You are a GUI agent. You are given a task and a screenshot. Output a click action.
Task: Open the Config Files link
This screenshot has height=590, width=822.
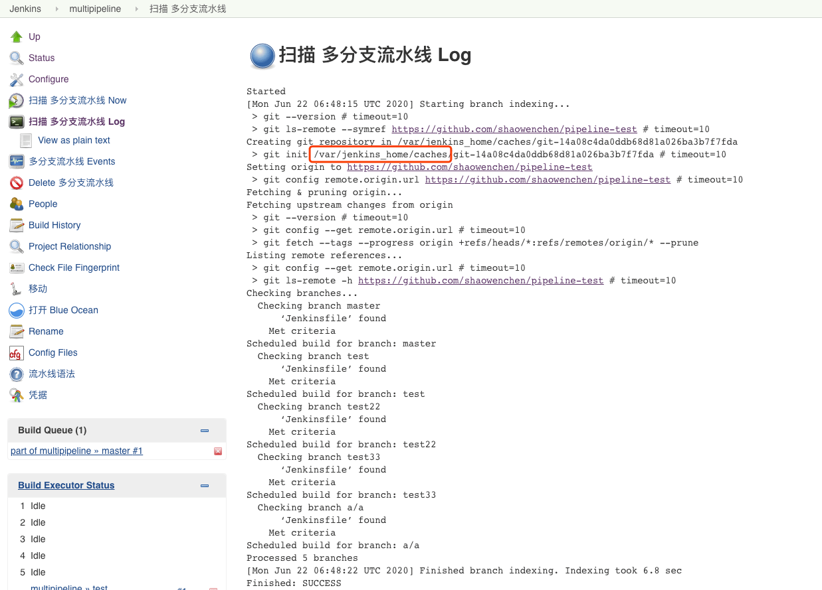pos(53,352)
